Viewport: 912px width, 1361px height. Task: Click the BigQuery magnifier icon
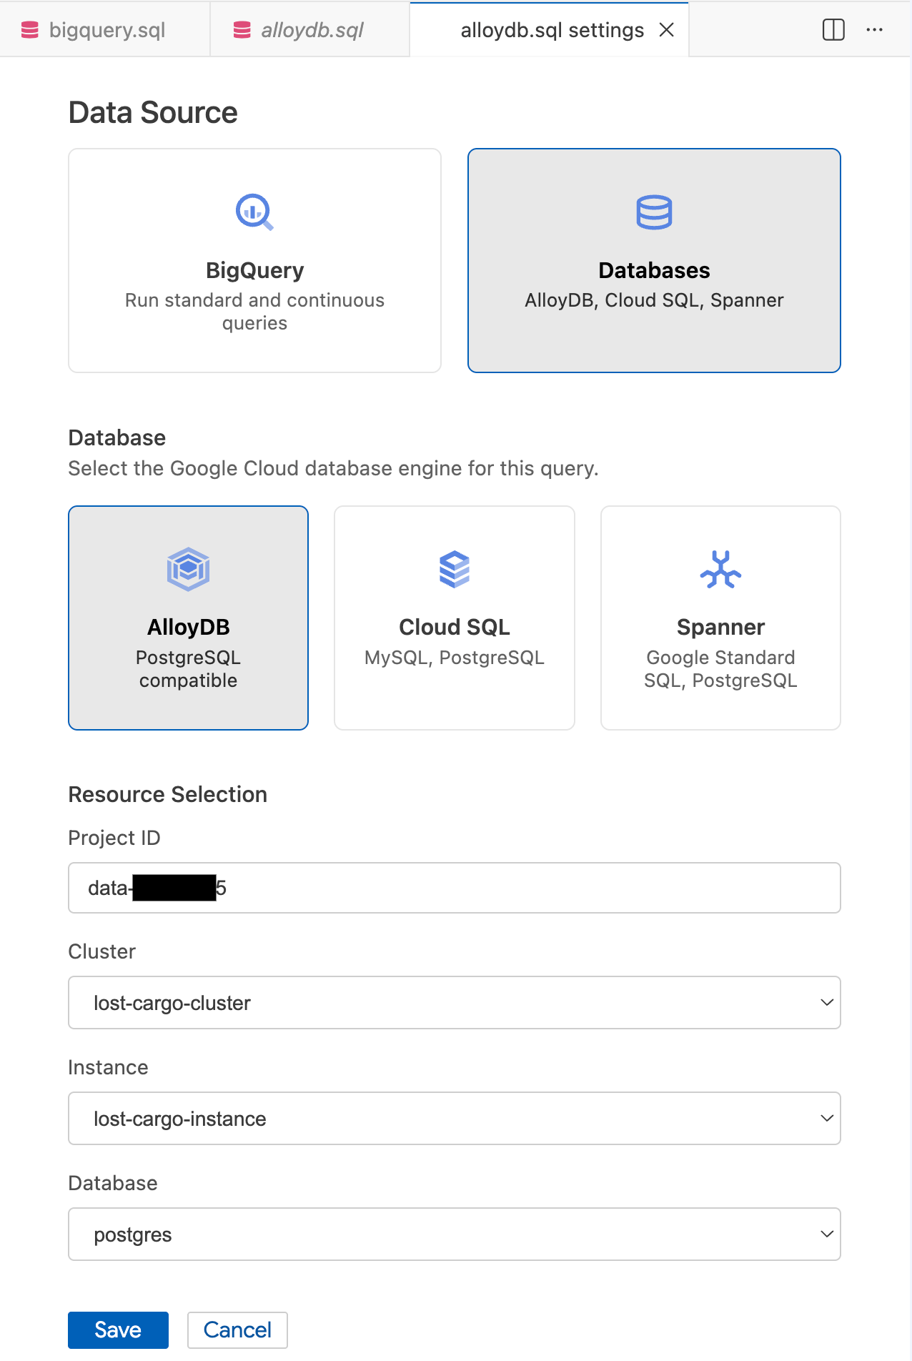pyautogui.click(x=254, y=212)
